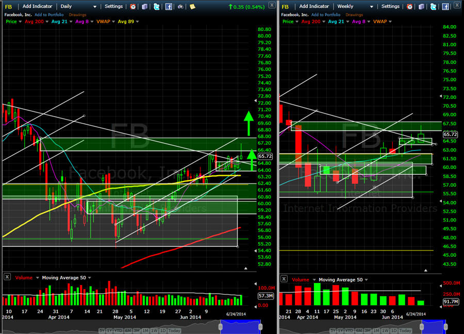Select 1M range in Weekly chart
Screen dimensions: 464x334
coord(376,330)
